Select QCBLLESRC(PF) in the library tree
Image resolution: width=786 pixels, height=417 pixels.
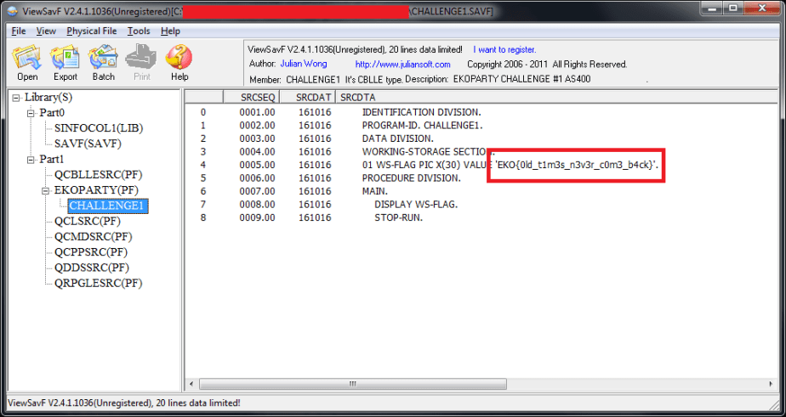95,175
